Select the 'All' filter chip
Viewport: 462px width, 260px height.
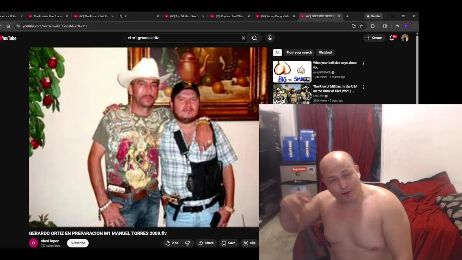coord(277,52)
